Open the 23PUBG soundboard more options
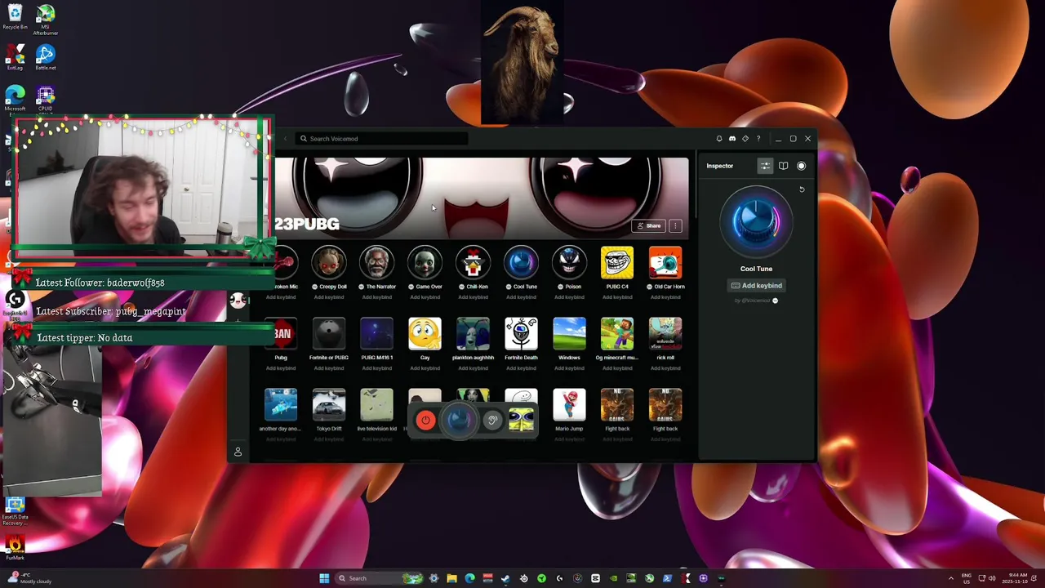 675,225
